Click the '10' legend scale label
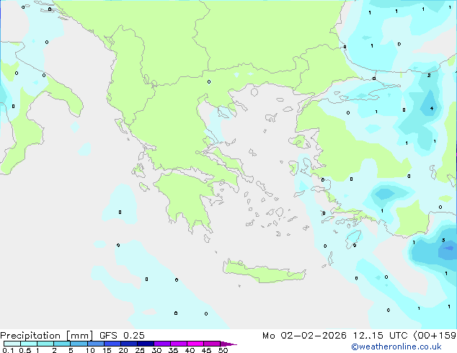This screenshot has height=353, width=457. point(90,350)
